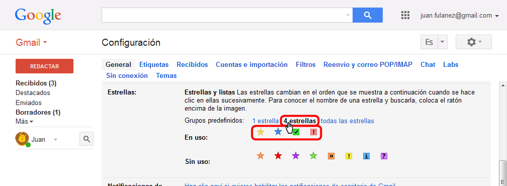Click the REDACTAR compose button
The image size is (507, 186).
[x=44, y=66]
